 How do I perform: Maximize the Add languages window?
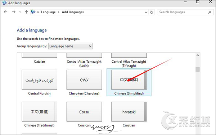click(x=198, y=2)
